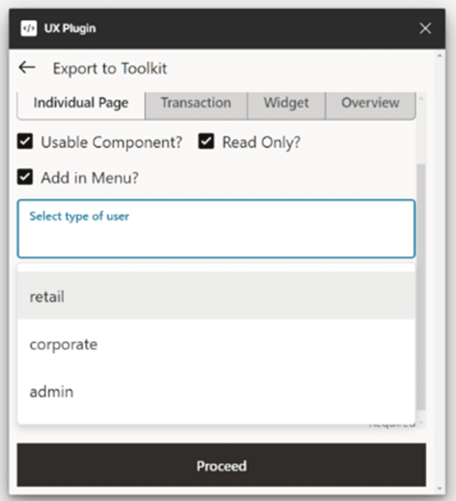Click the Export to Toolkit heading
456x501 pixels.
(110, 68)
